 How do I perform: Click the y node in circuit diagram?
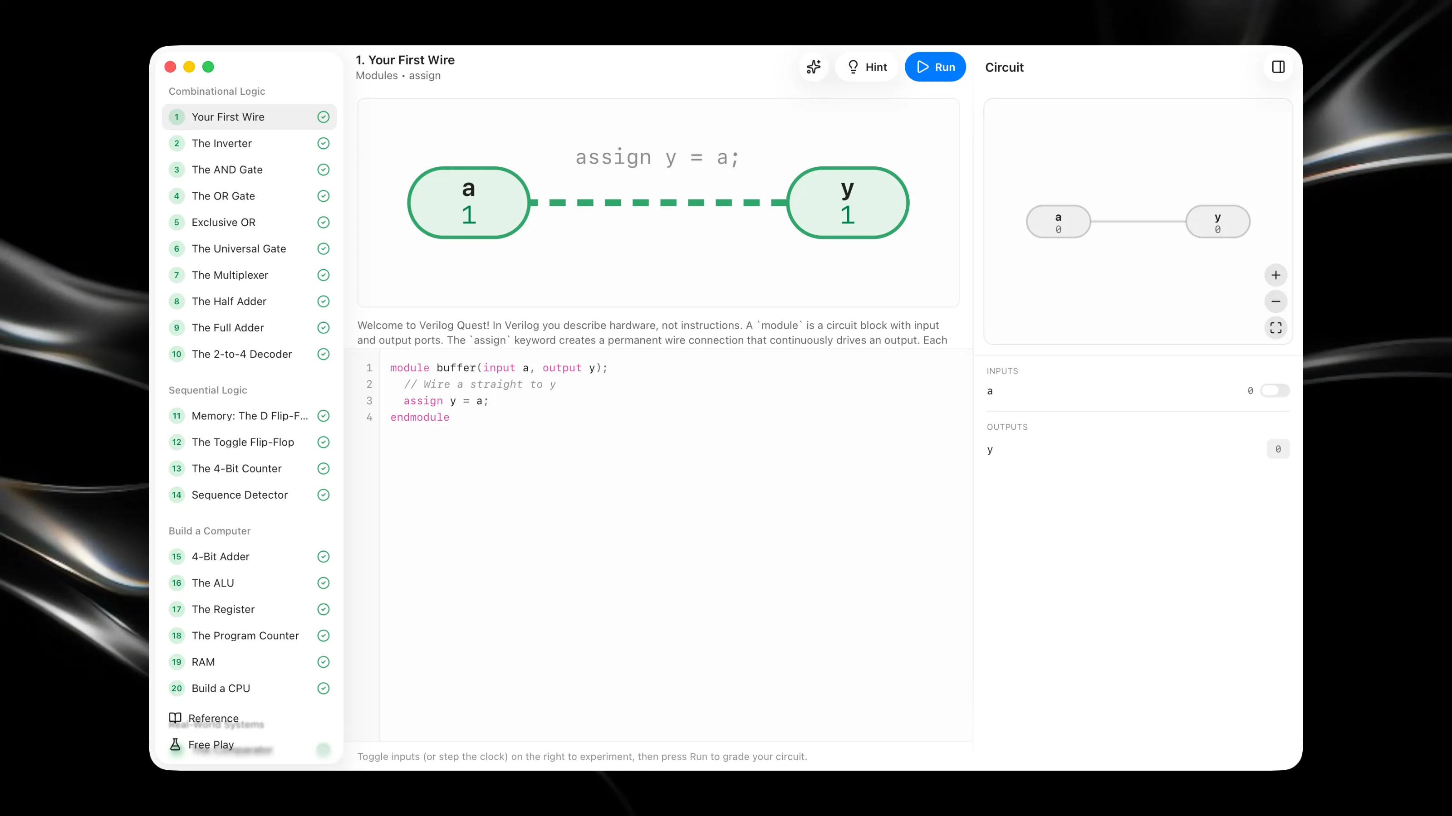(x=1217, y=222)
